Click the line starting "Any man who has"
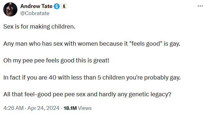 (92, 44)
